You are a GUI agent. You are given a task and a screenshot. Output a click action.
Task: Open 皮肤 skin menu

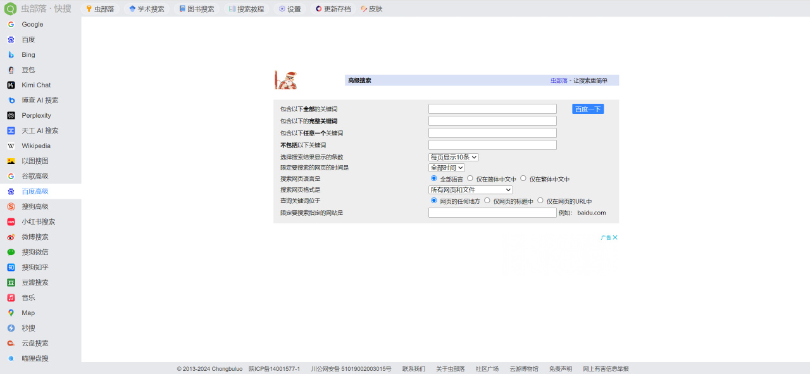(x=371, y=9)
